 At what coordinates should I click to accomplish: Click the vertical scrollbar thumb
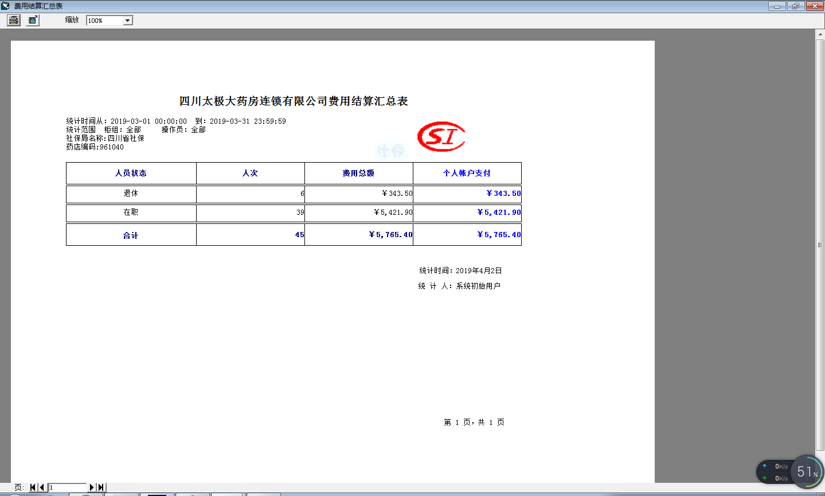[x=820, y=245]
